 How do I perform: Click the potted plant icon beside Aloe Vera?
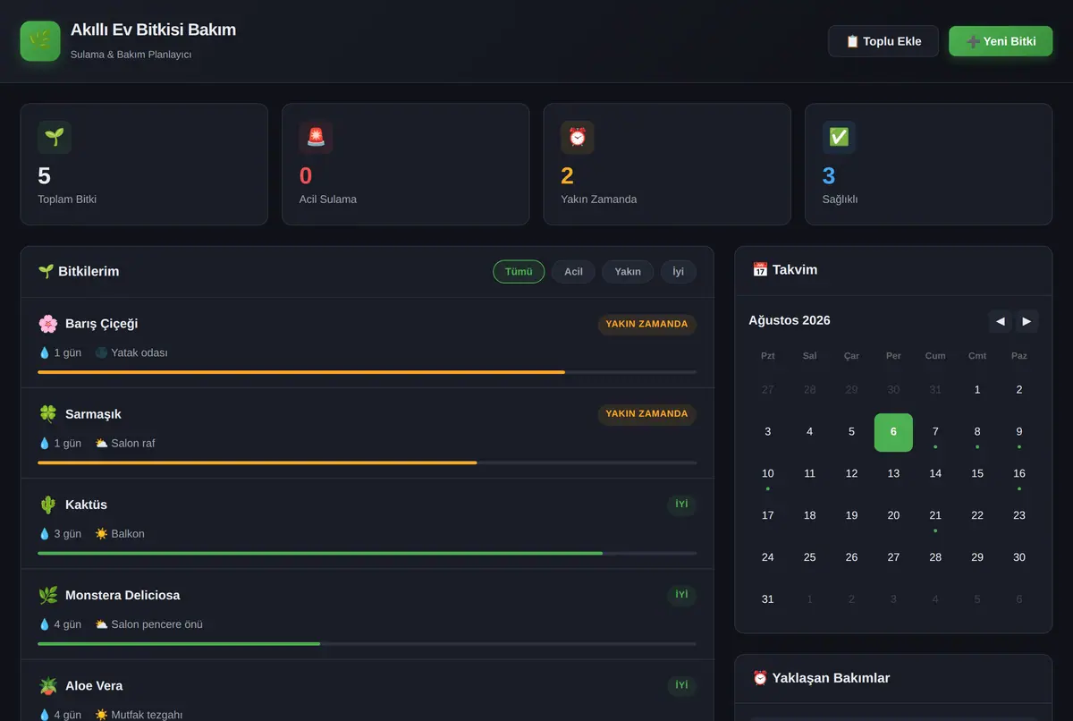point(48,686)
